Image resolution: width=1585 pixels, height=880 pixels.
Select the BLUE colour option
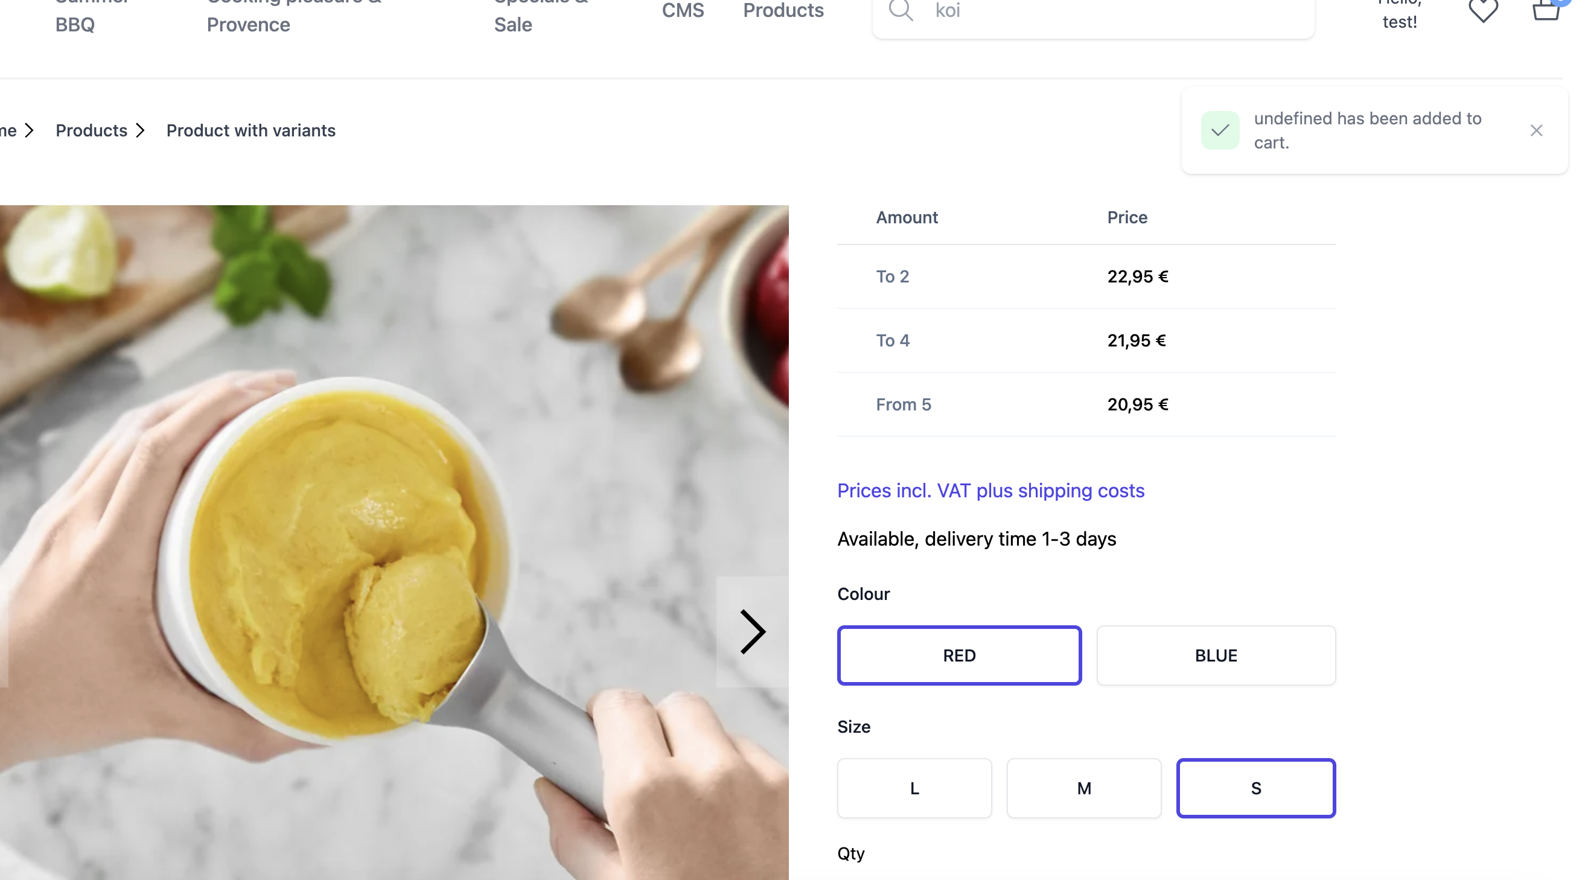pyautogui.click(x=1215, y=655)
